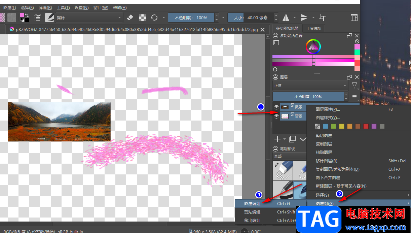411x233 pixels.
Task: Choose 图层编组 from the submenu
Action: point(252,203)
